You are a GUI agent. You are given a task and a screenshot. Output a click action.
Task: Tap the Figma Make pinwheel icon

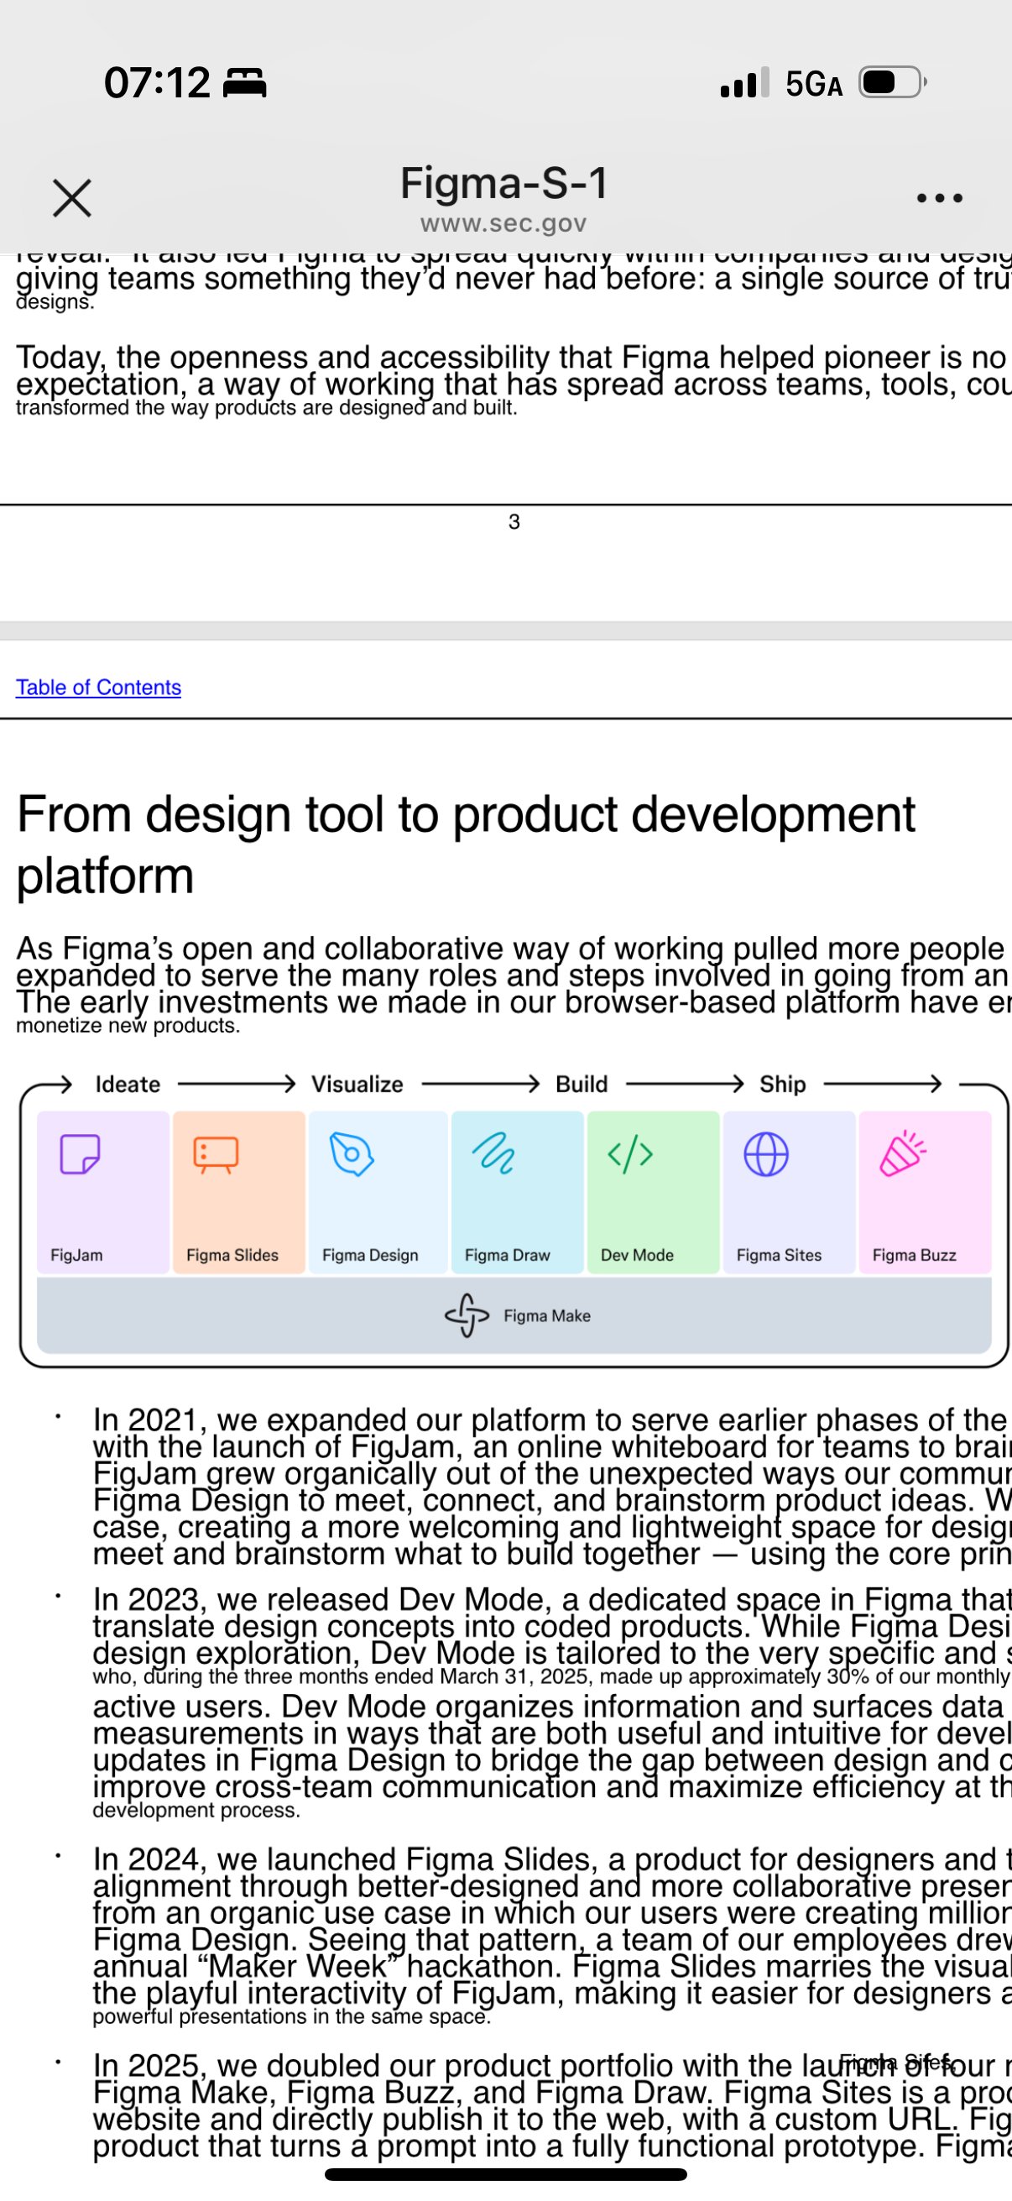467,1315
